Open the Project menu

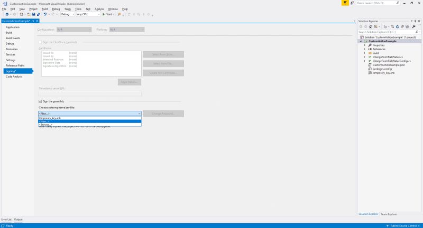coord(33,9)
